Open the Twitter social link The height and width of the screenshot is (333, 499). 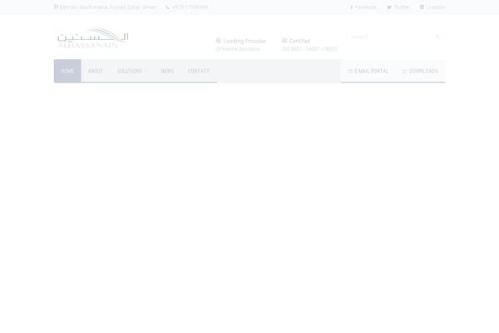click(x=398, y=7)
